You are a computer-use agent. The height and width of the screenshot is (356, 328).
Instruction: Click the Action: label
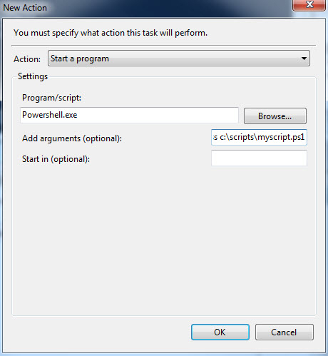(27, 59)
